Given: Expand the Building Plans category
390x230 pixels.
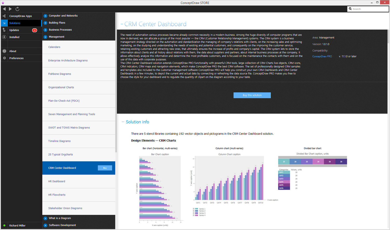Looking at the screenshot, I should 45,23.
